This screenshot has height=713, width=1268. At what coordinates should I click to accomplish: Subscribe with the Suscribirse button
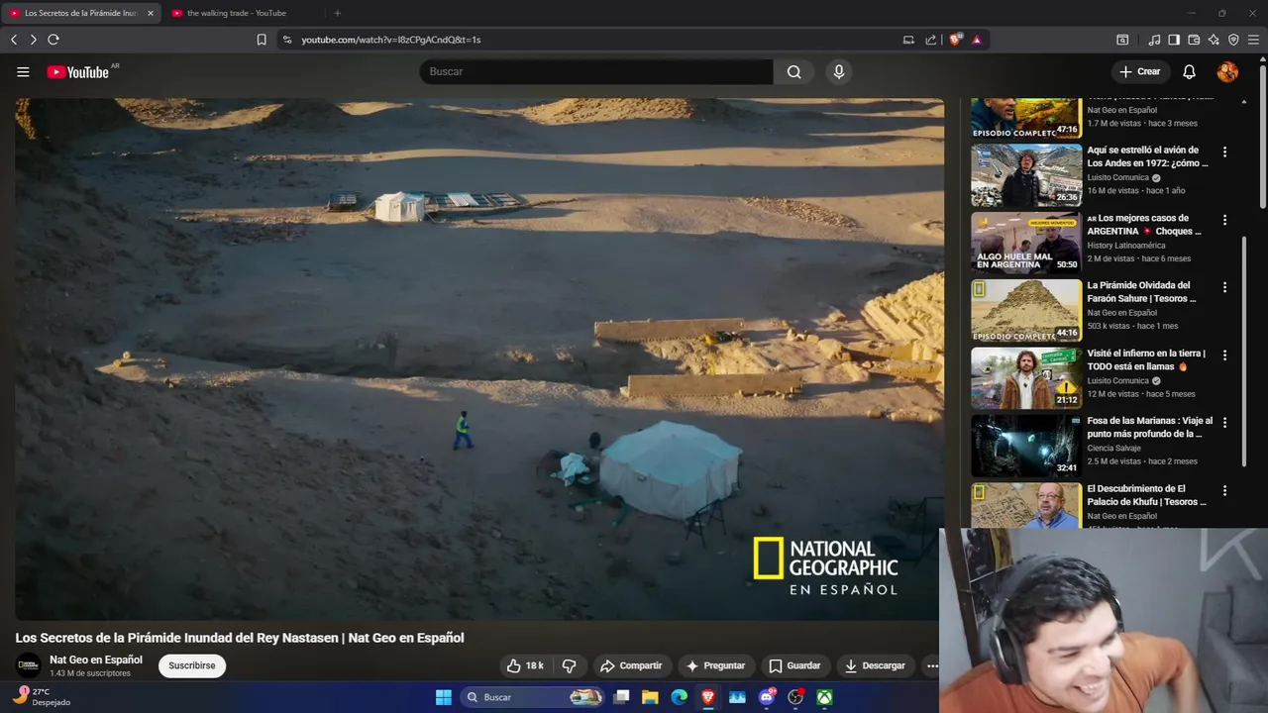[x=192, y=665]
